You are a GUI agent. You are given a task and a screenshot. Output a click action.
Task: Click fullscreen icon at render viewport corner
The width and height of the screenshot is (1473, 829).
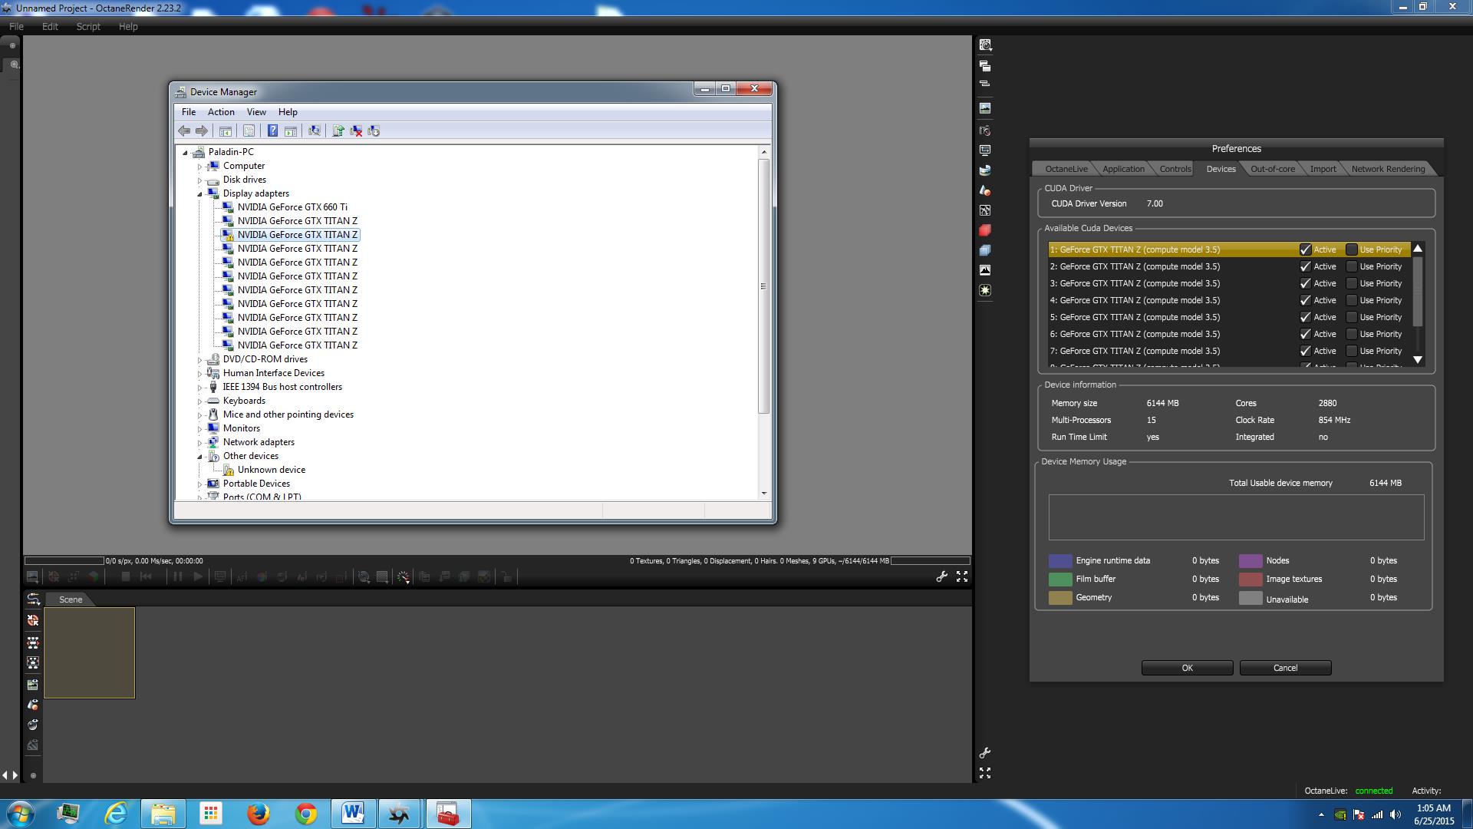point(961,576)
